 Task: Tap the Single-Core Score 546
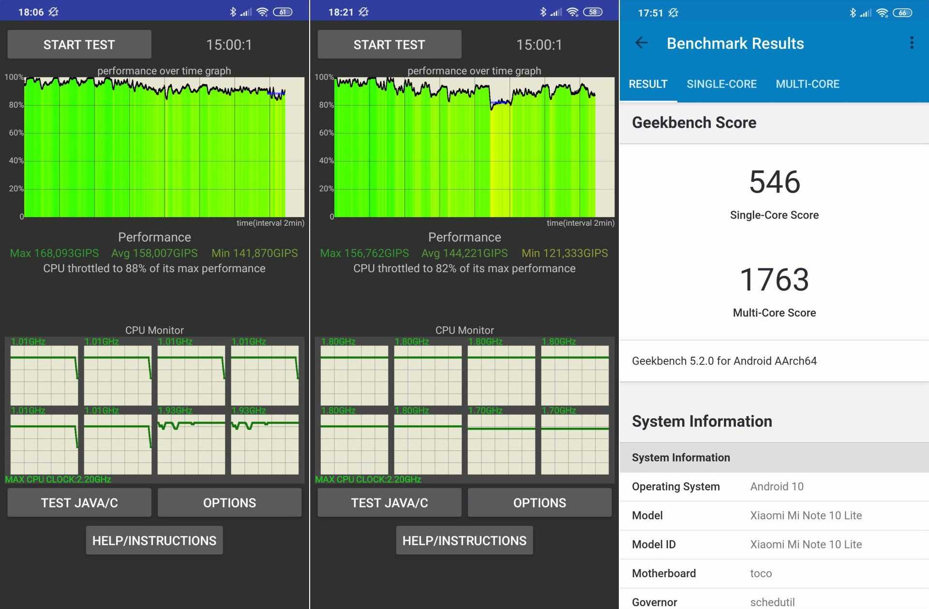774,183
